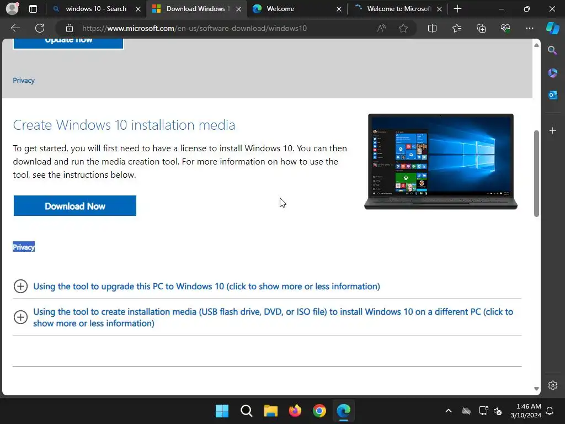Viewport: 565px width, 424px height.
Task: Open sidebar settings gear
Action: [x=553, y=385]
